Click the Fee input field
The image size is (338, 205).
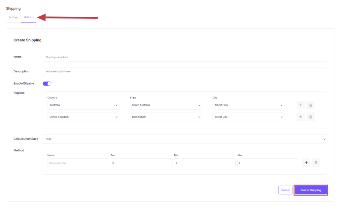click(x=141, y=163)
